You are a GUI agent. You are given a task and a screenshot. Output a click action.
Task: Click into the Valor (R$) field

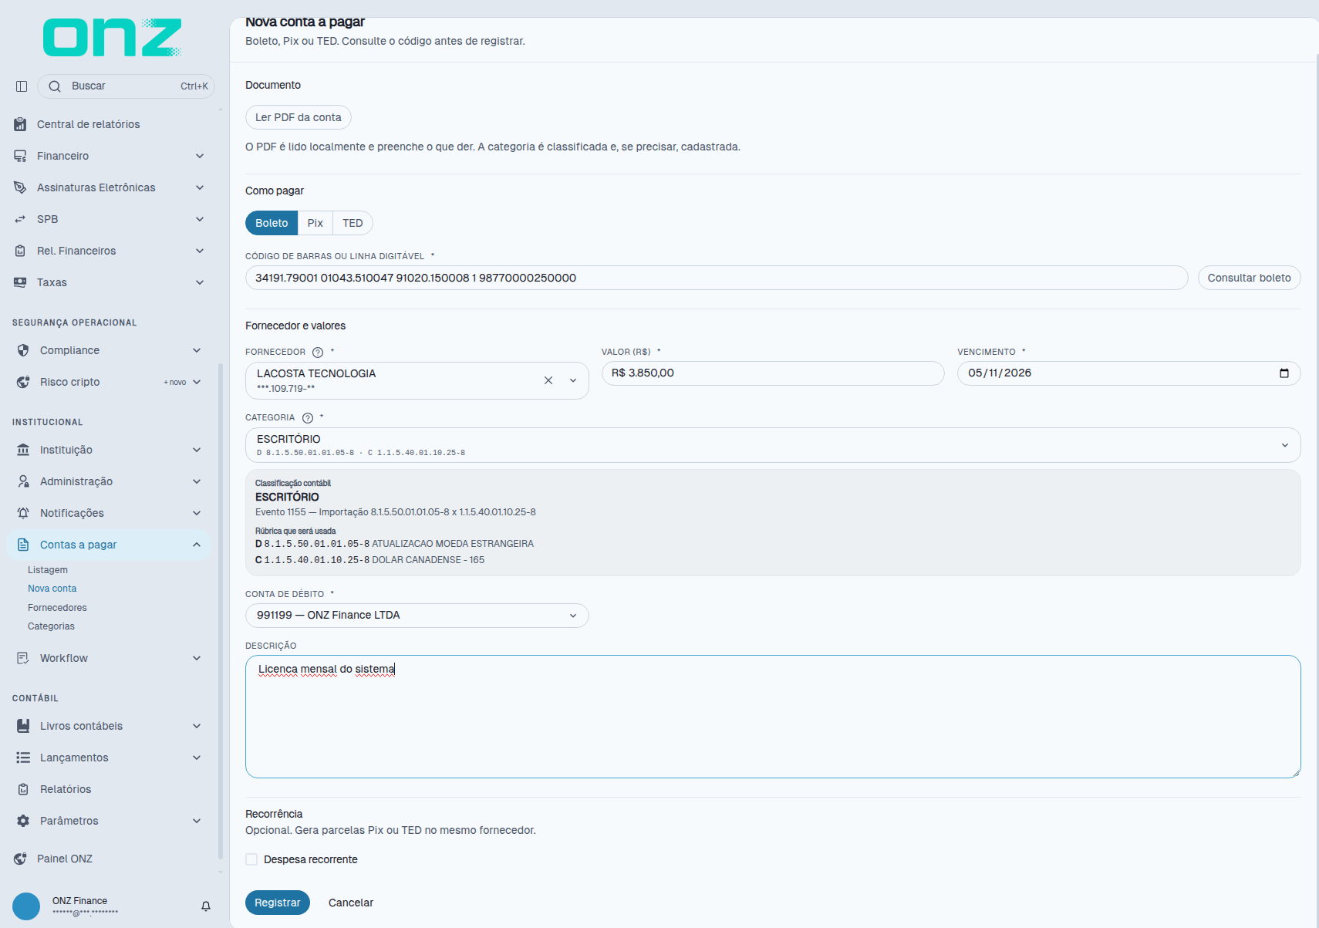[x=773, y=373]
